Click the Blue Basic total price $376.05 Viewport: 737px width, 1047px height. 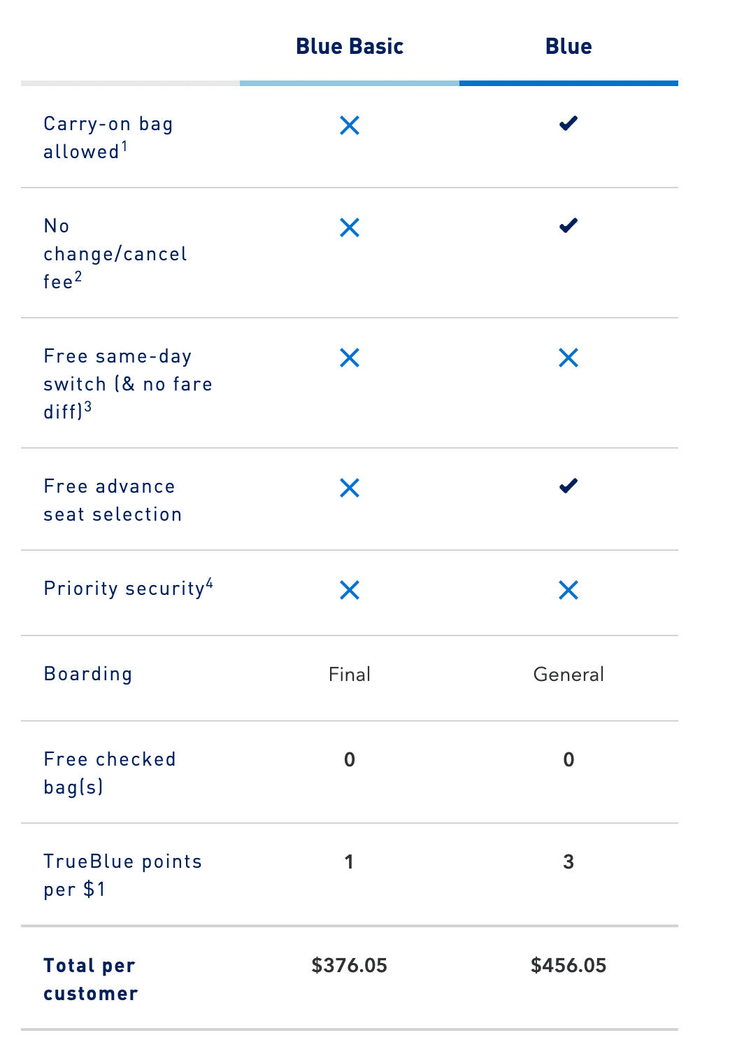coord(350,966)
